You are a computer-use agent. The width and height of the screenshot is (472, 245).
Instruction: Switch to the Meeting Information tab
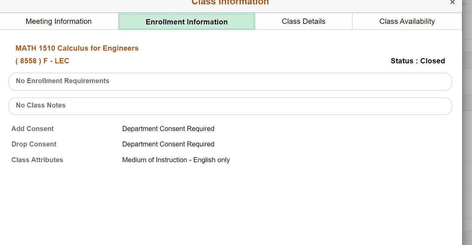click(x=59, y=21)
